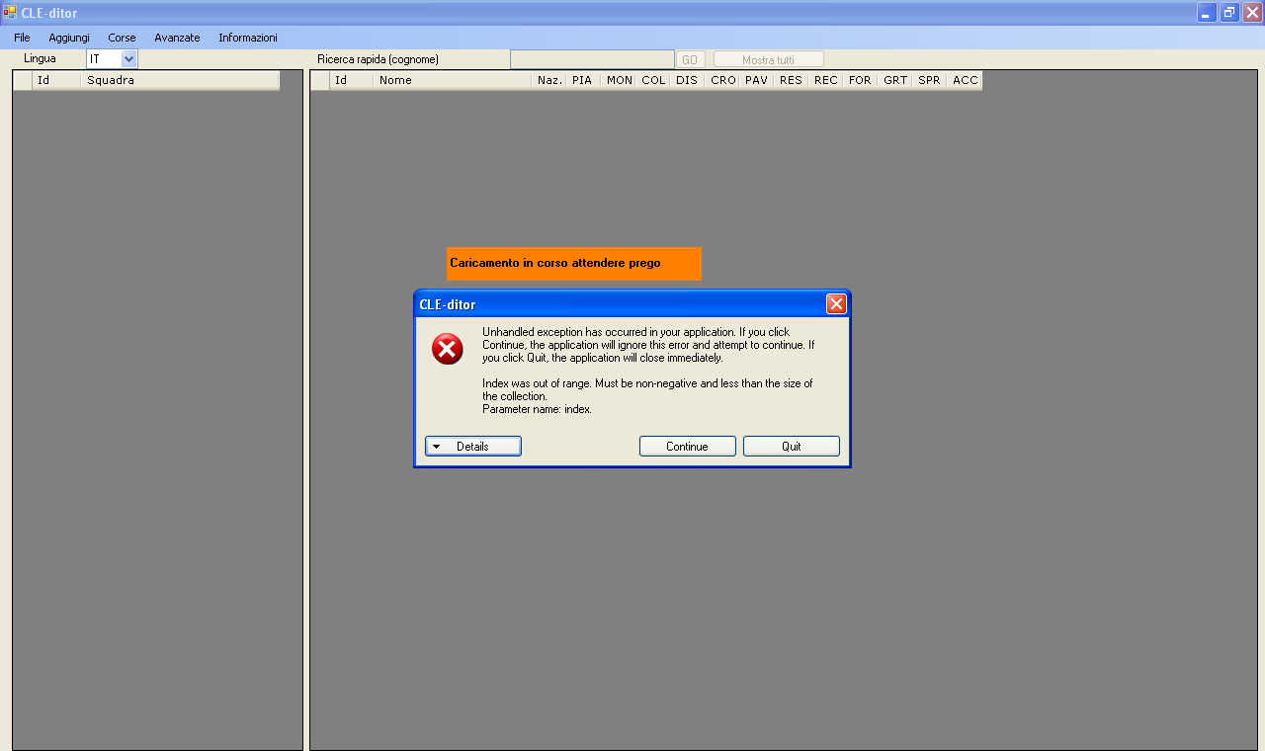Viewport: 1265px width, 751px height.
Task: Open the Lingua language dropdown
Action: click(x=128, y=59)
